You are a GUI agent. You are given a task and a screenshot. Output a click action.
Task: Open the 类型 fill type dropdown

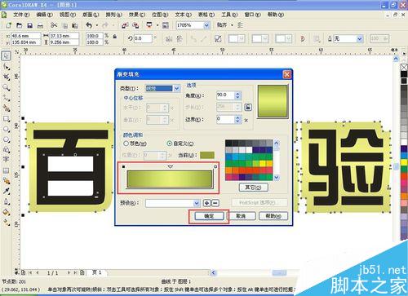(177, 88)
